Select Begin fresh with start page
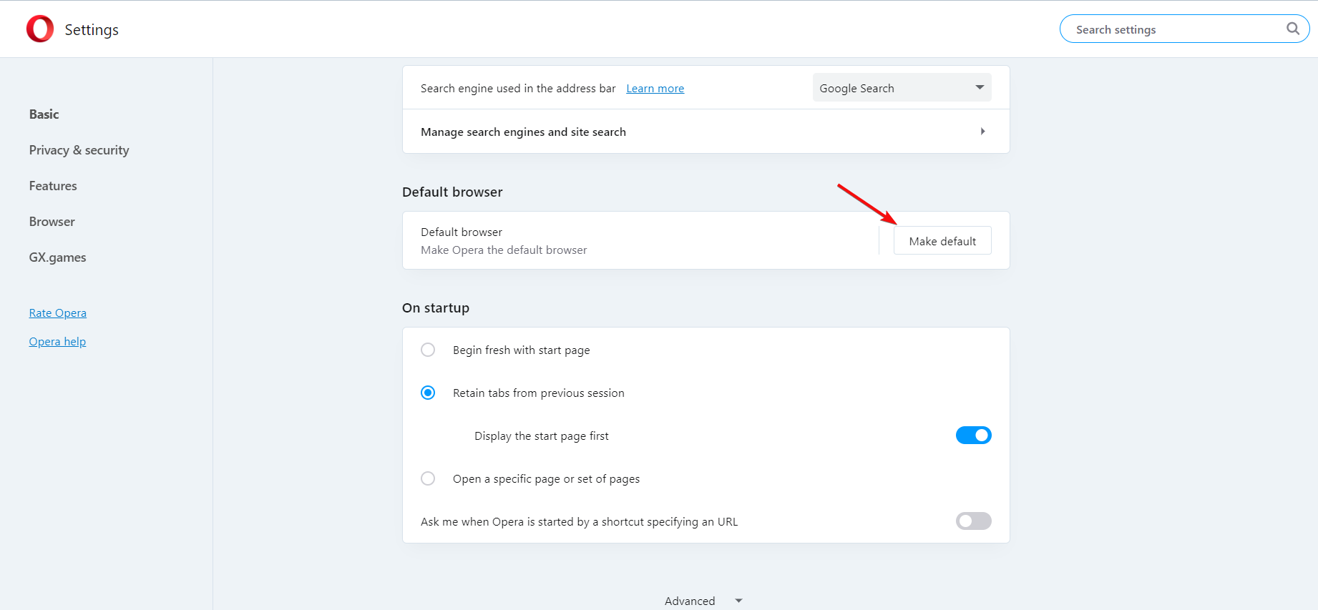This screenshot has width=1318, height=610. click(x=428, y=350)
